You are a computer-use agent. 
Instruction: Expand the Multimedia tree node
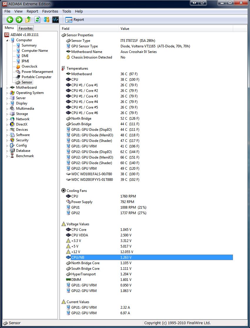(x=7, y=109)
